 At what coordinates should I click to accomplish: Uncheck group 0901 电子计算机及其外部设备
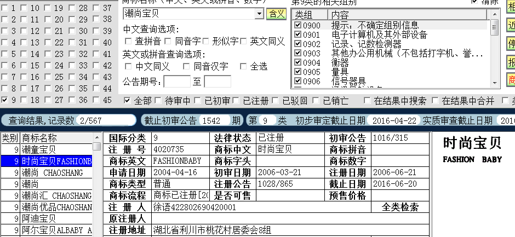[x=297, y=34]
